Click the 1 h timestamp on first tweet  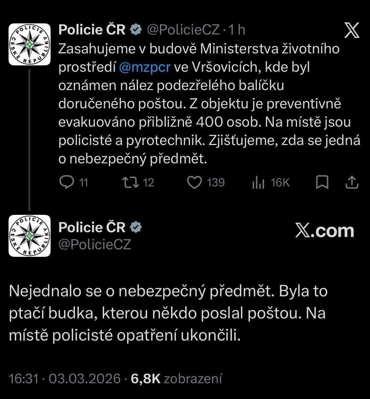coord(237,30)
